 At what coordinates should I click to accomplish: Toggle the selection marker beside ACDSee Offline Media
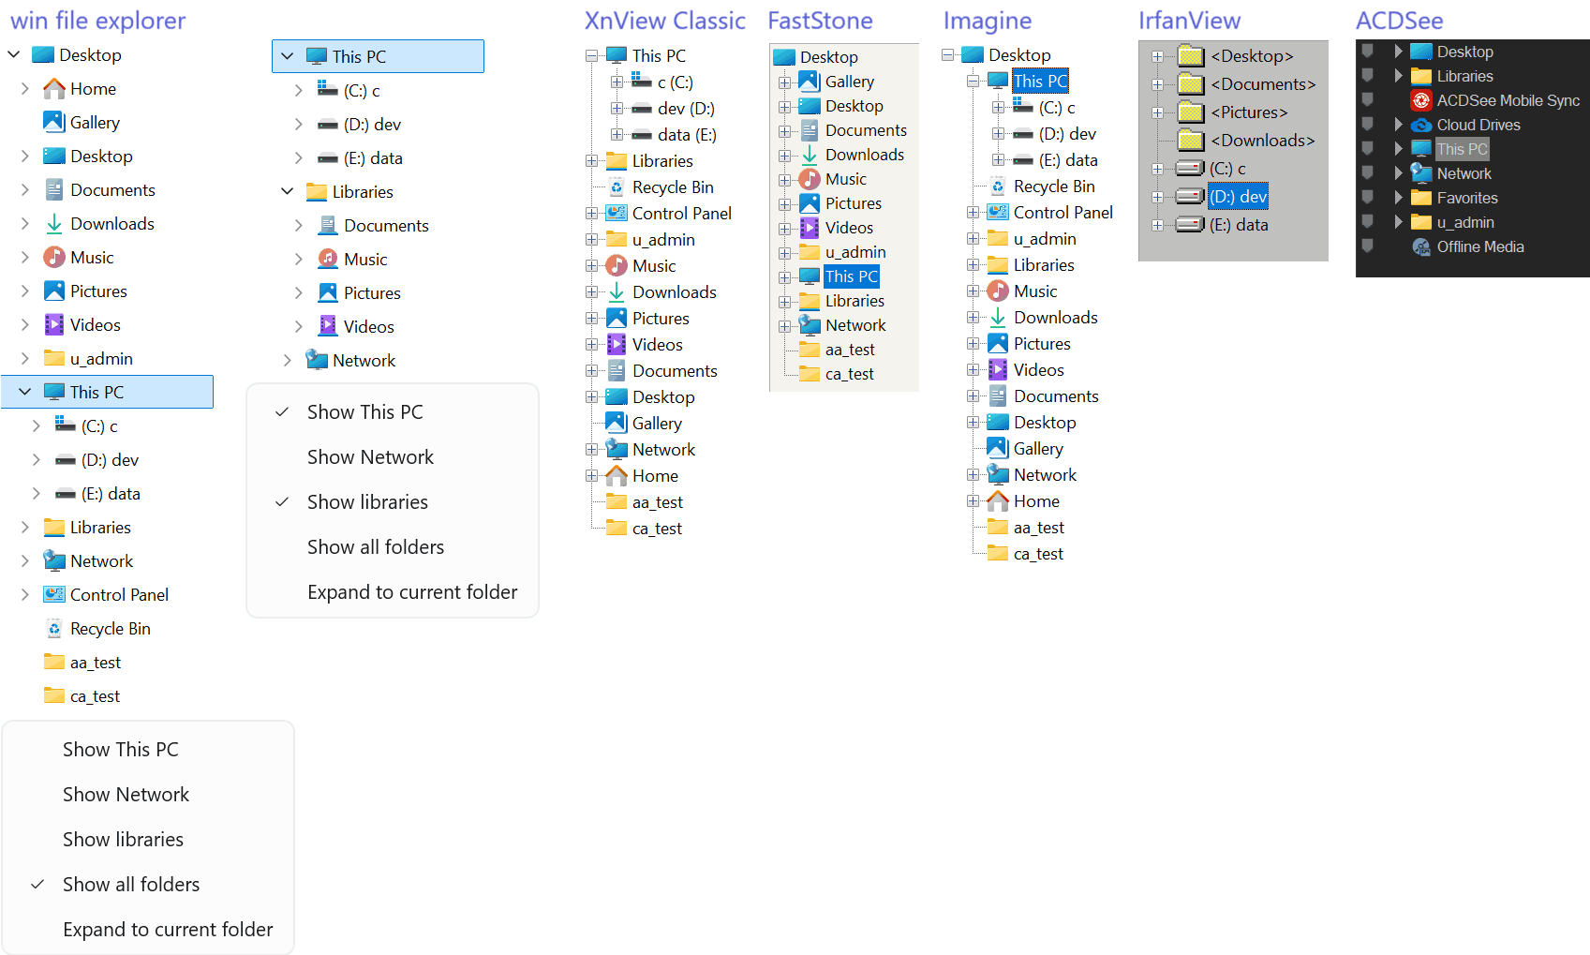pyautogui.click(x=1368, y=246)
